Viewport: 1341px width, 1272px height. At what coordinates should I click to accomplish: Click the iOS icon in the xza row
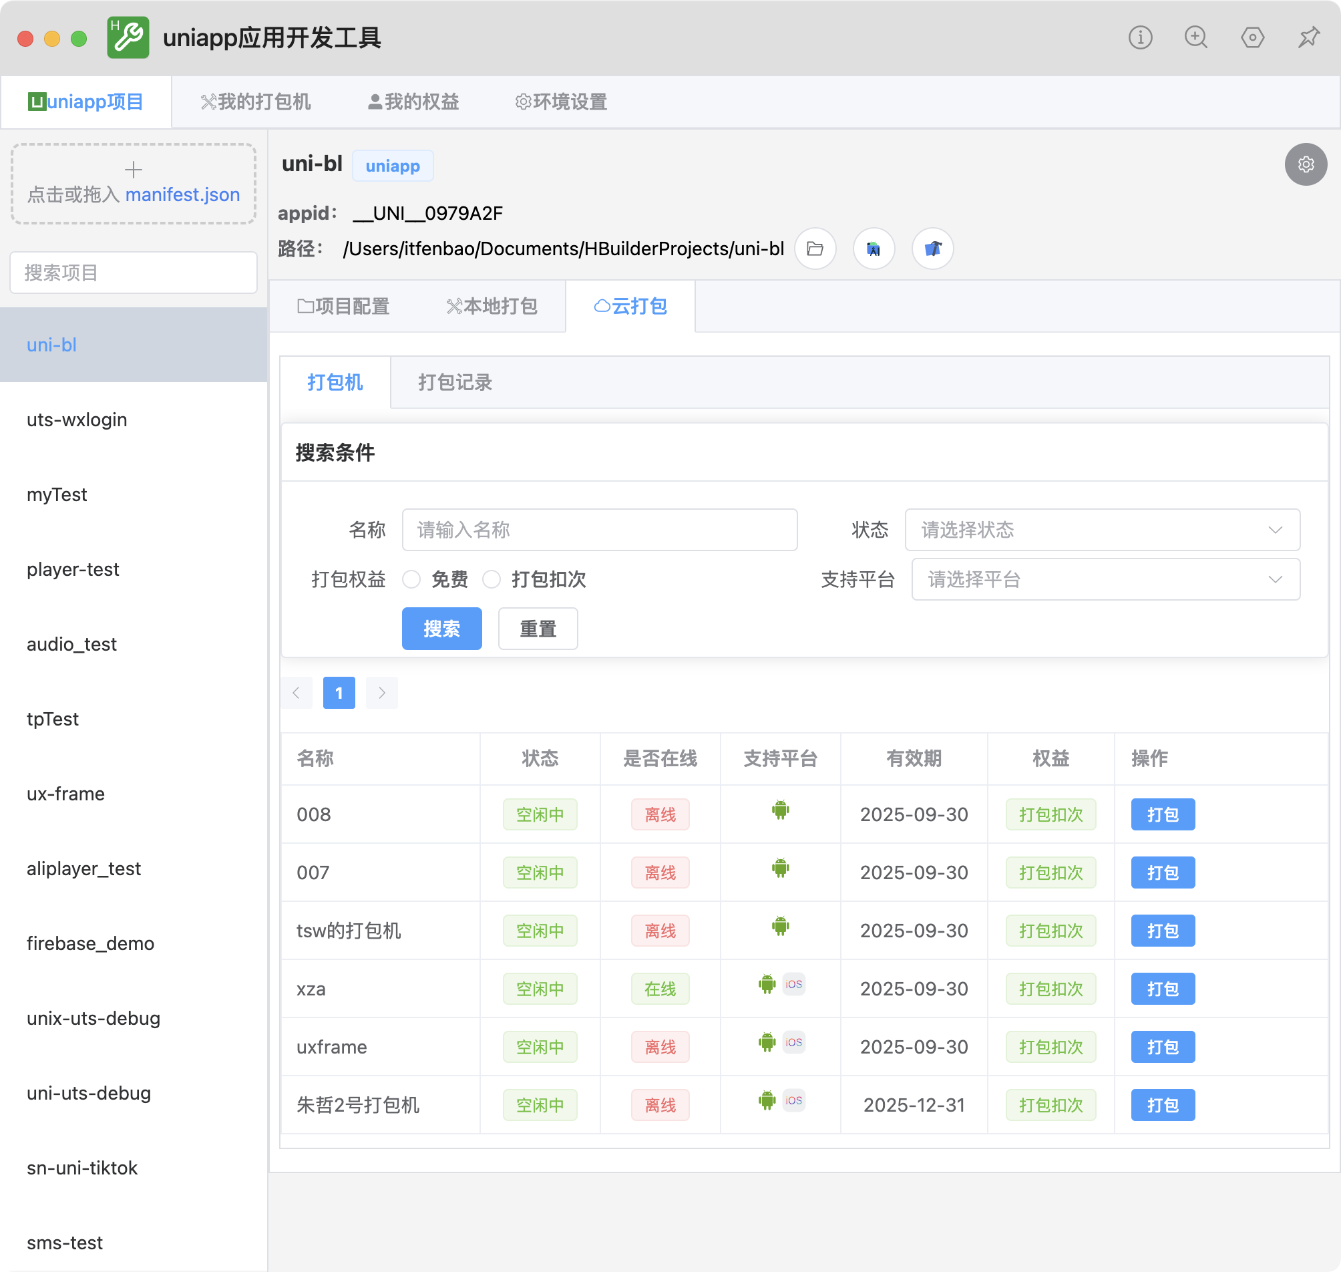794,984
